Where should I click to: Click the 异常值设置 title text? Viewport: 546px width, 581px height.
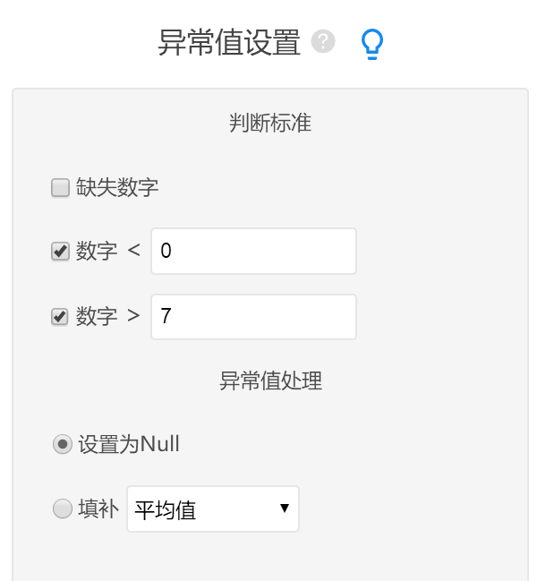(229, 43)
